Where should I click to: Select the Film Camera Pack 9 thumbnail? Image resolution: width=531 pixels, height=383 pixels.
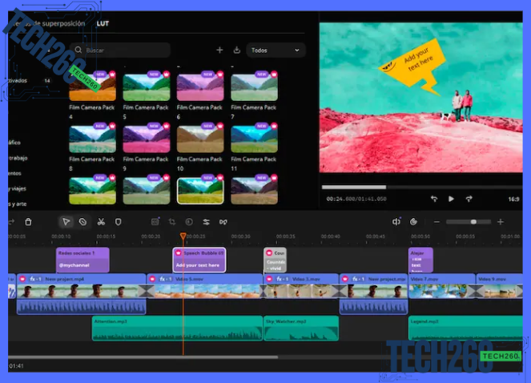coord(147,139)
